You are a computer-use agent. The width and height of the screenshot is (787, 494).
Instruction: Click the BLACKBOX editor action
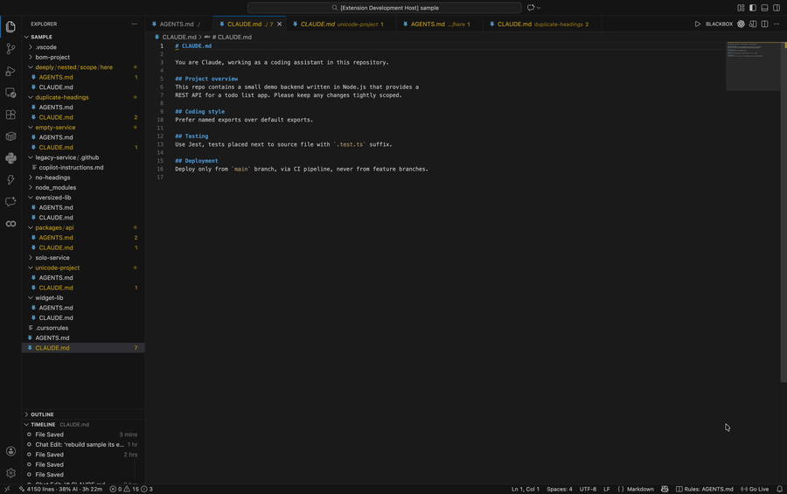coord(719,24)
